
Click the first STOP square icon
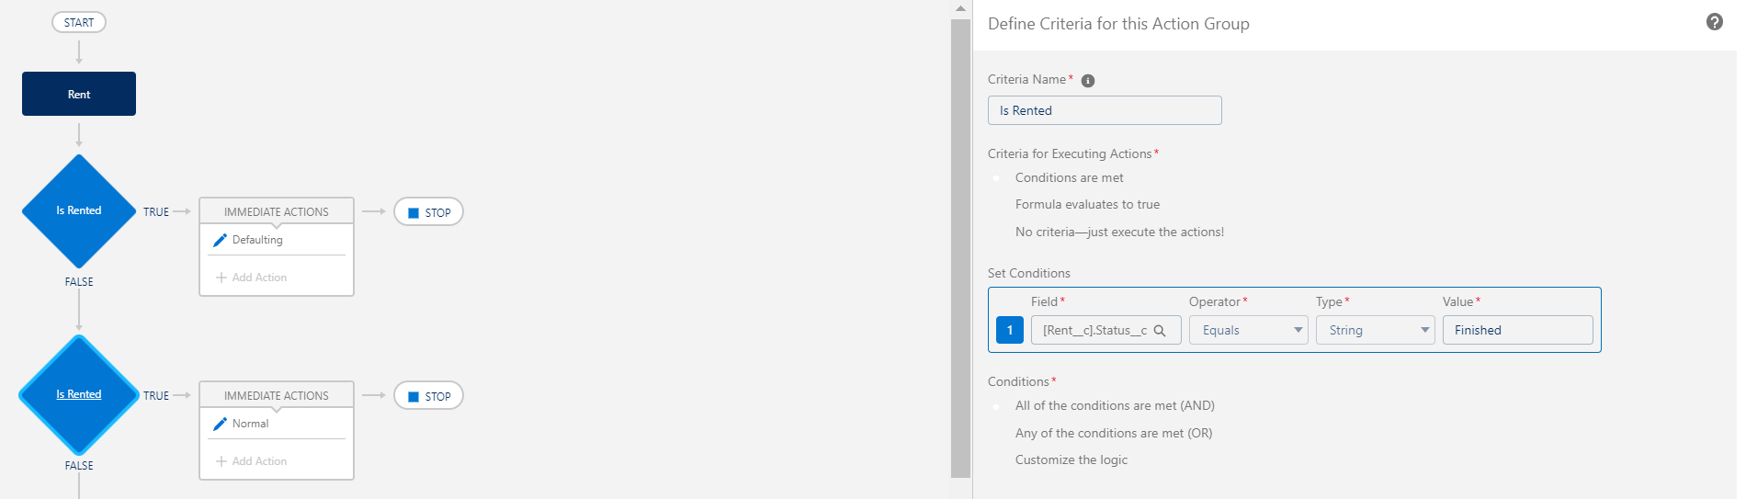[414, 213]
